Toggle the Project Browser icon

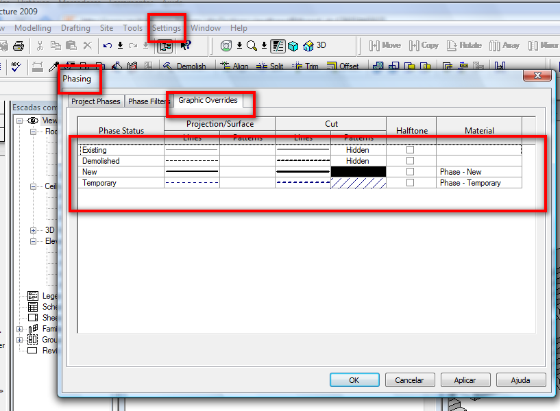pyautogui.click(x=165, y=46)
